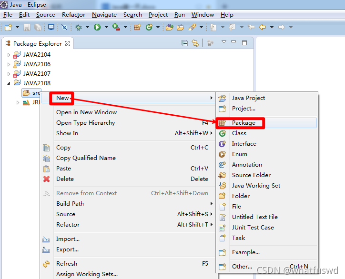Select Annotation in New submenu
This screenshot has width=345, height=279.
pos(267,165)
